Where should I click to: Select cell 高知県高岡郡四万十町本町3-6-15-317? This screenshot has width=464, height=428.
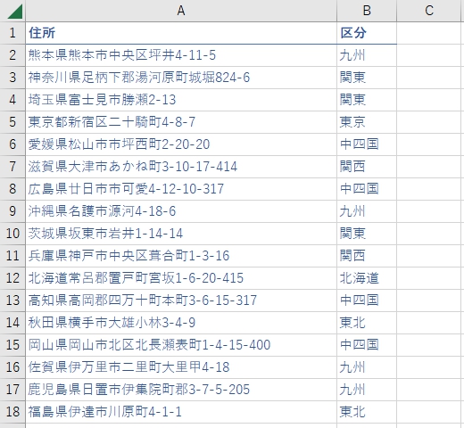point(181,300)
